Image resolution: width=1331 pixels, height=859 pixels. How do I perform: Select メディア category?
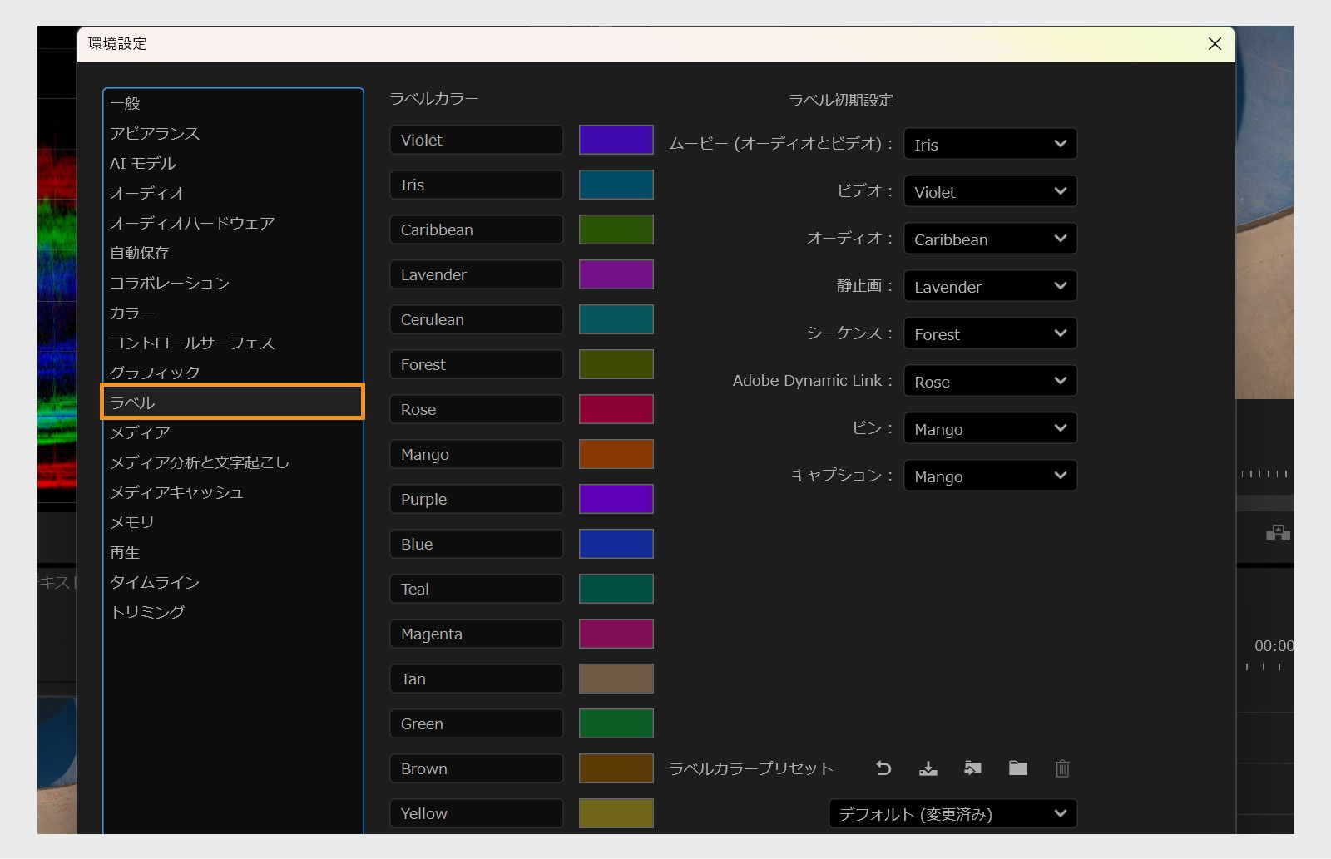tap(233, 432)
